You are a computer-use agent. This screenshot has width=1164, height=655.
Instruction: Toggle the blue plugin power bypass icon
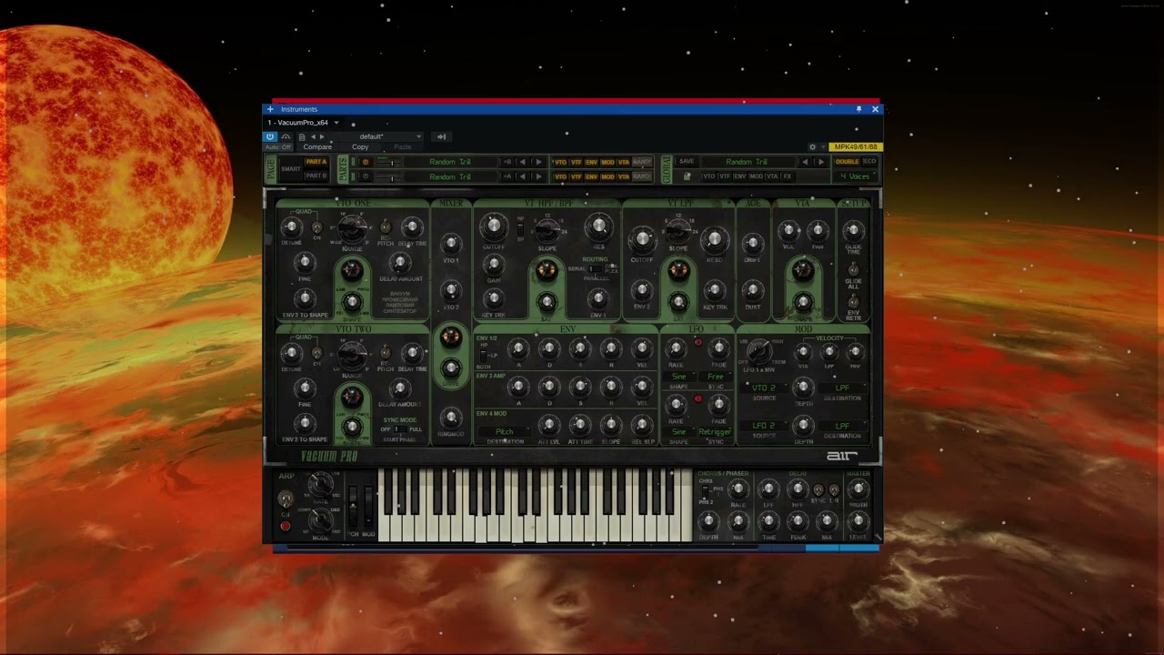[x=270, y=136]
